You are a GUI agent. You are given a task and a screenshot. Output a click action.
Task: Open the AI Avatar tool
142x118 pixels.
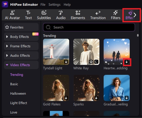(12, 15)
